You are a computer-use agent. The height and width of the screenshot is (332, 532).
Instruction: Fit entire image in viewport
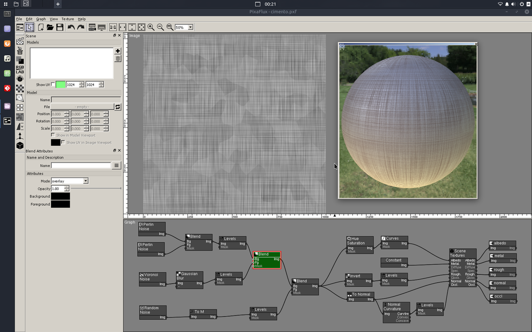[141, 27]
